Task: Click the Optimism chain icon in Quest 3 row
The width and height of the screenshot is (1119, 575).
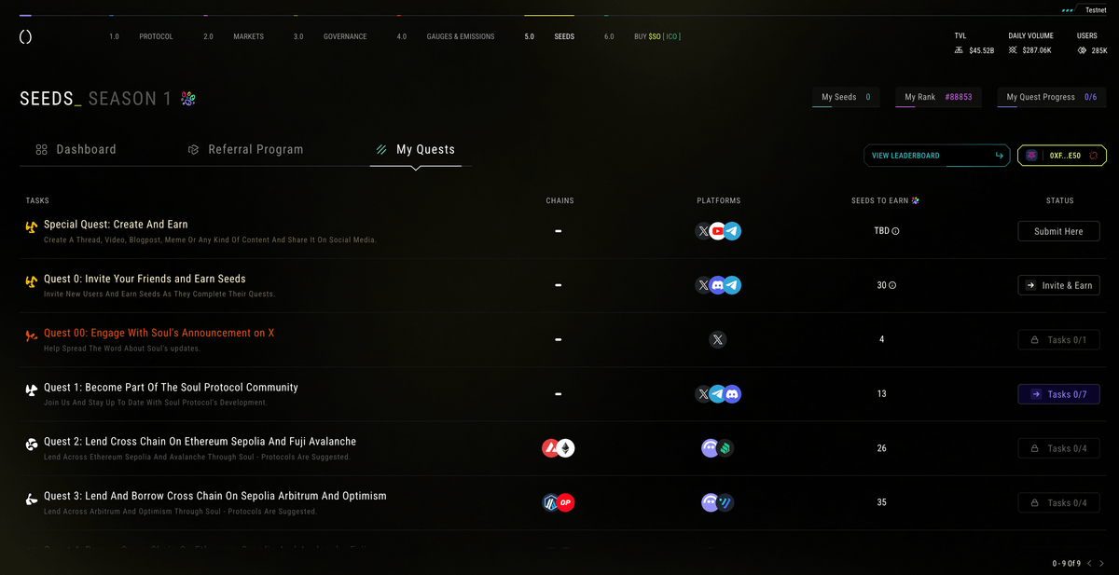Action: [565, 503]
